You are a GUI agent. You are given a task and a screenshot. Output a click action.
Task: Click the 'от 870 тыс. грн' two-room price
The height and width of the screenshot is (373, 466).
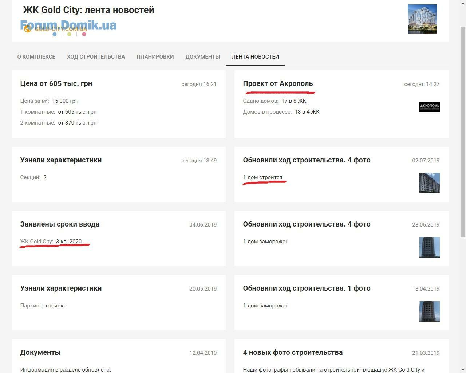click(77, 123)
